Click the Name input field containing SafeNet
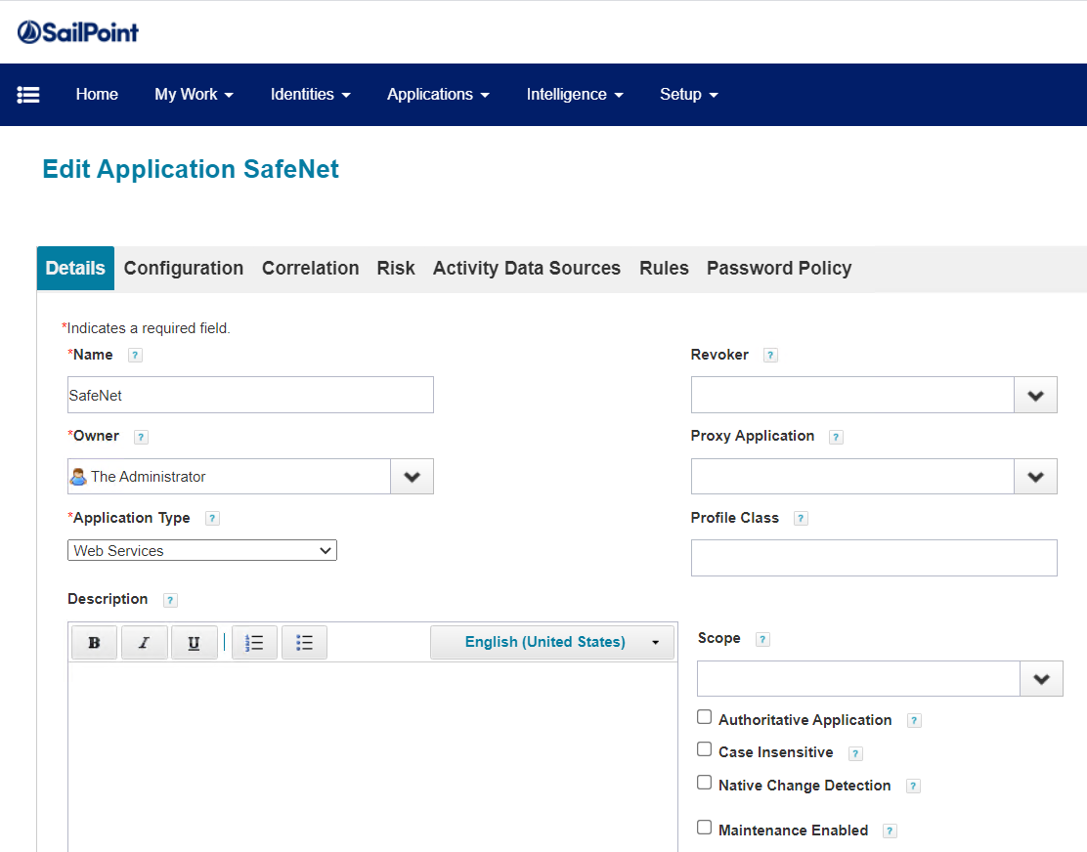 pos(250,396)
